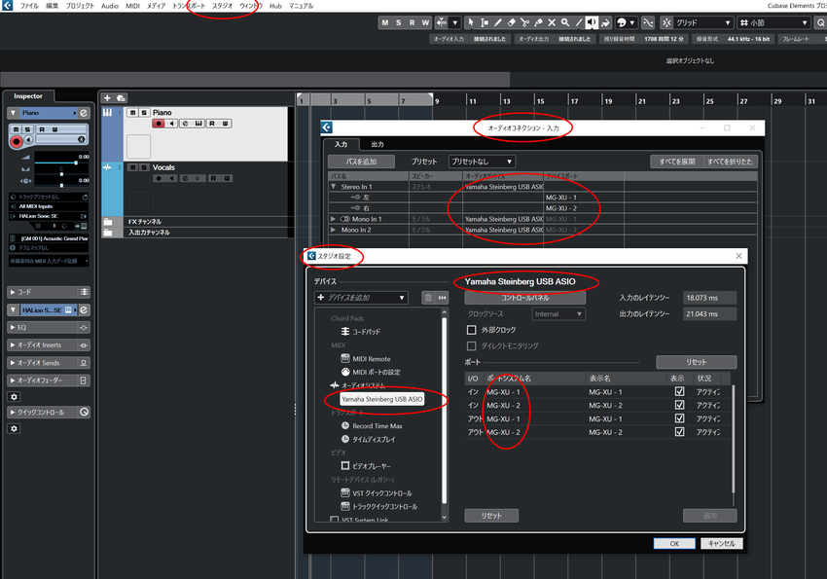Uncheck visibility for イン MG-XU - 2 port
The height and width of the screenshot is (579, 827).
click(x=679, y=405)
